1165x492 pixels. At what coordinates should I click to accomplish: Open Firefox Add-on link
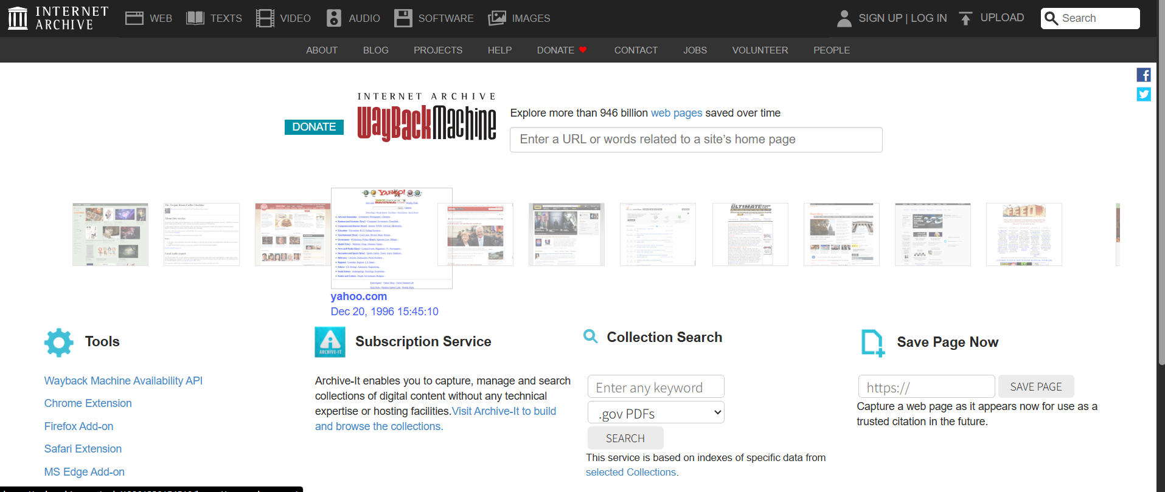tap(78, 426)
